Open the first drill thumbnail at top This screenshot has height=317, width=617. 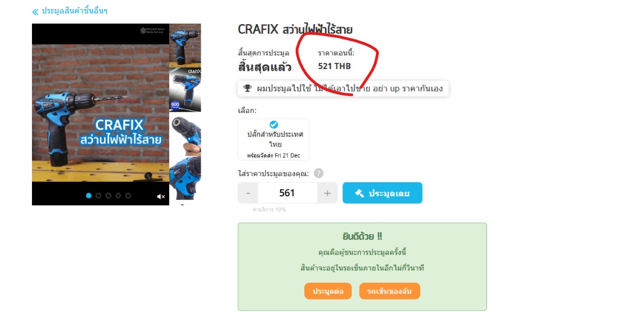click(x=185, y=45)
